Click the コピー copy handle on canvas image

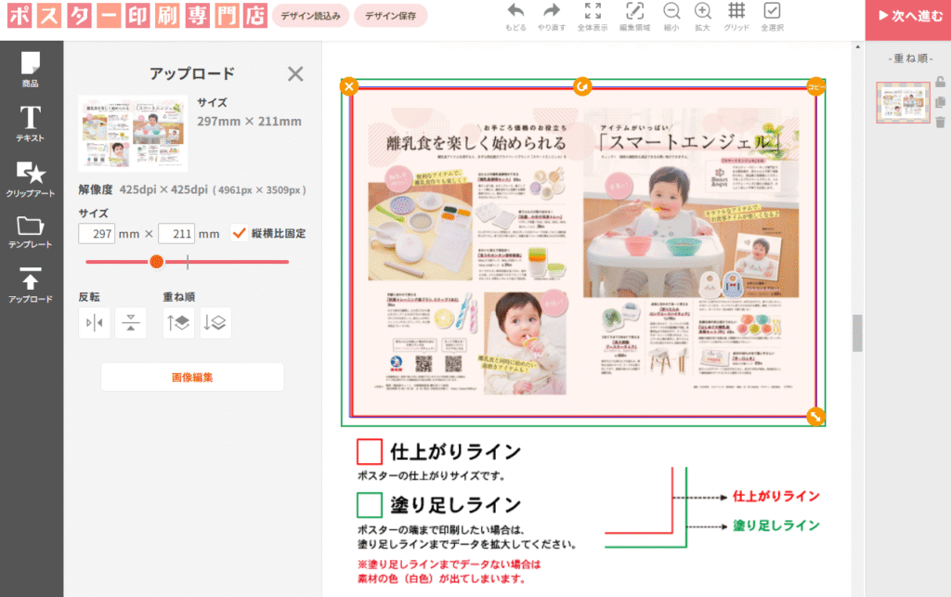click(x=815, y=86)
